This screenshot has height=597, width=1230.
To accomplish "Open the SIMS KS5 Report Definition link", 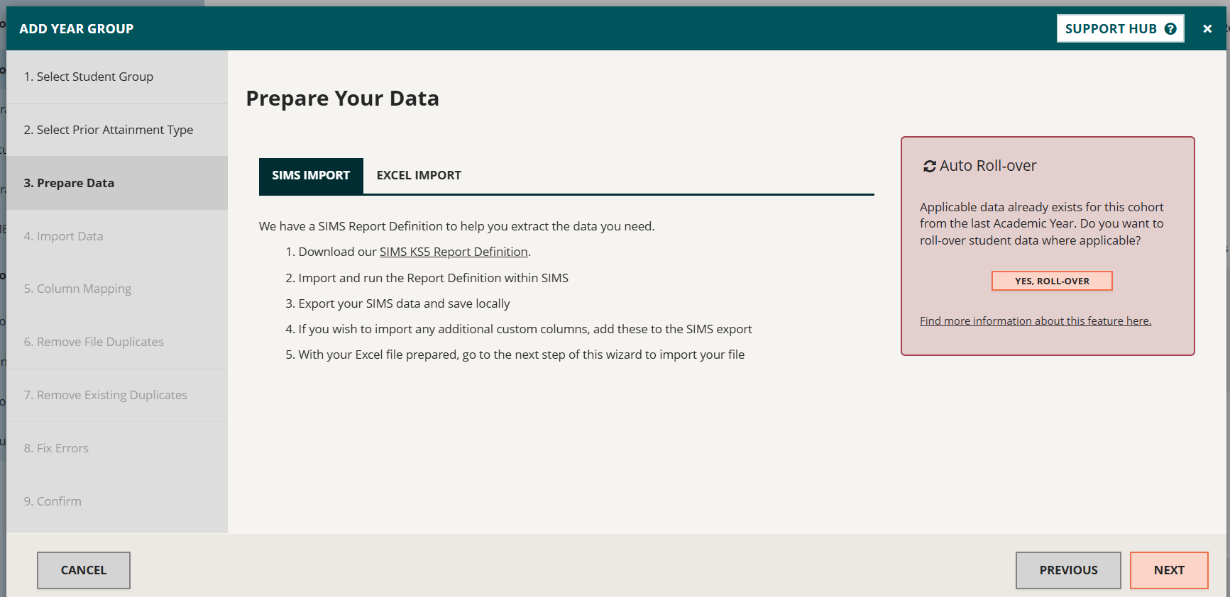I will [x=454, y=252].
